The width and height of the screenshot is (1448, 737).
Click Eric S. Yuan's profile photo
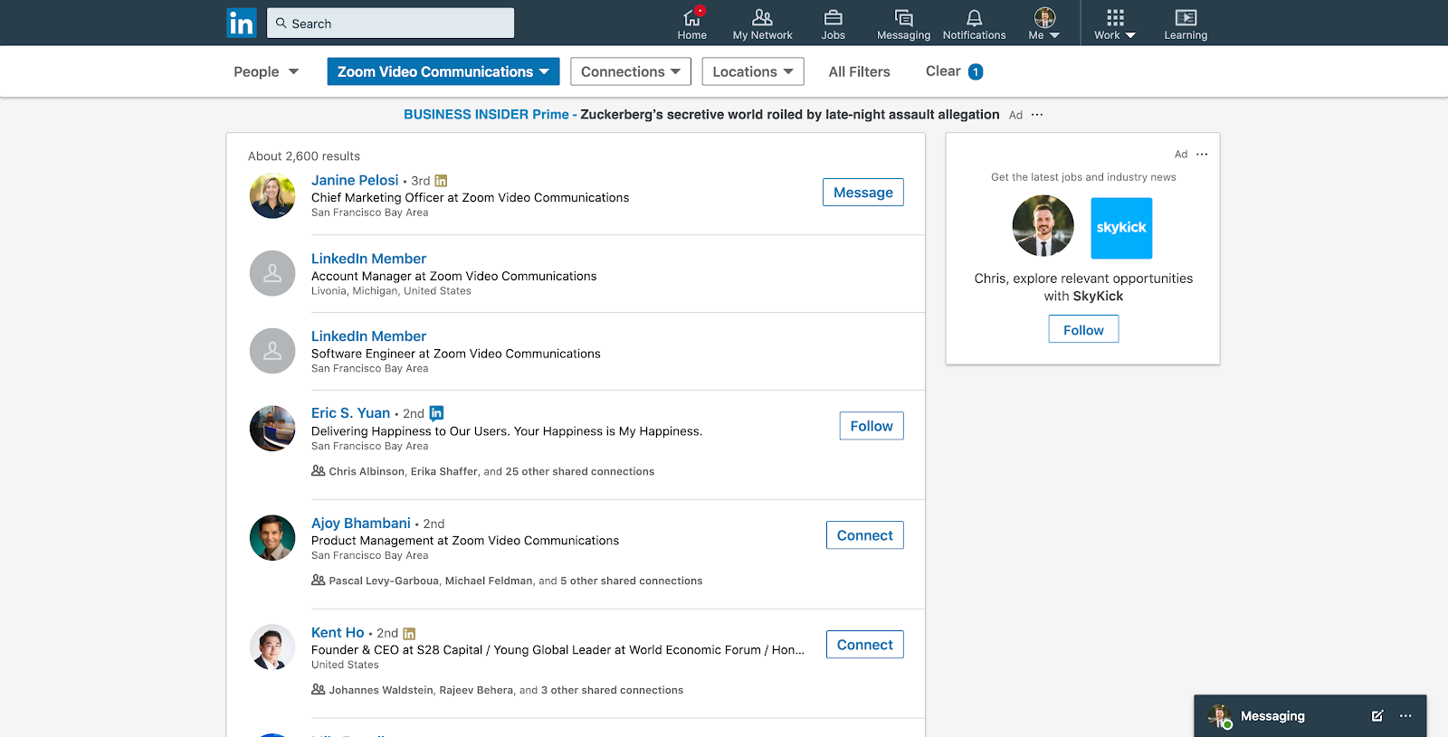pyautogui.click(x=272, y=429)
